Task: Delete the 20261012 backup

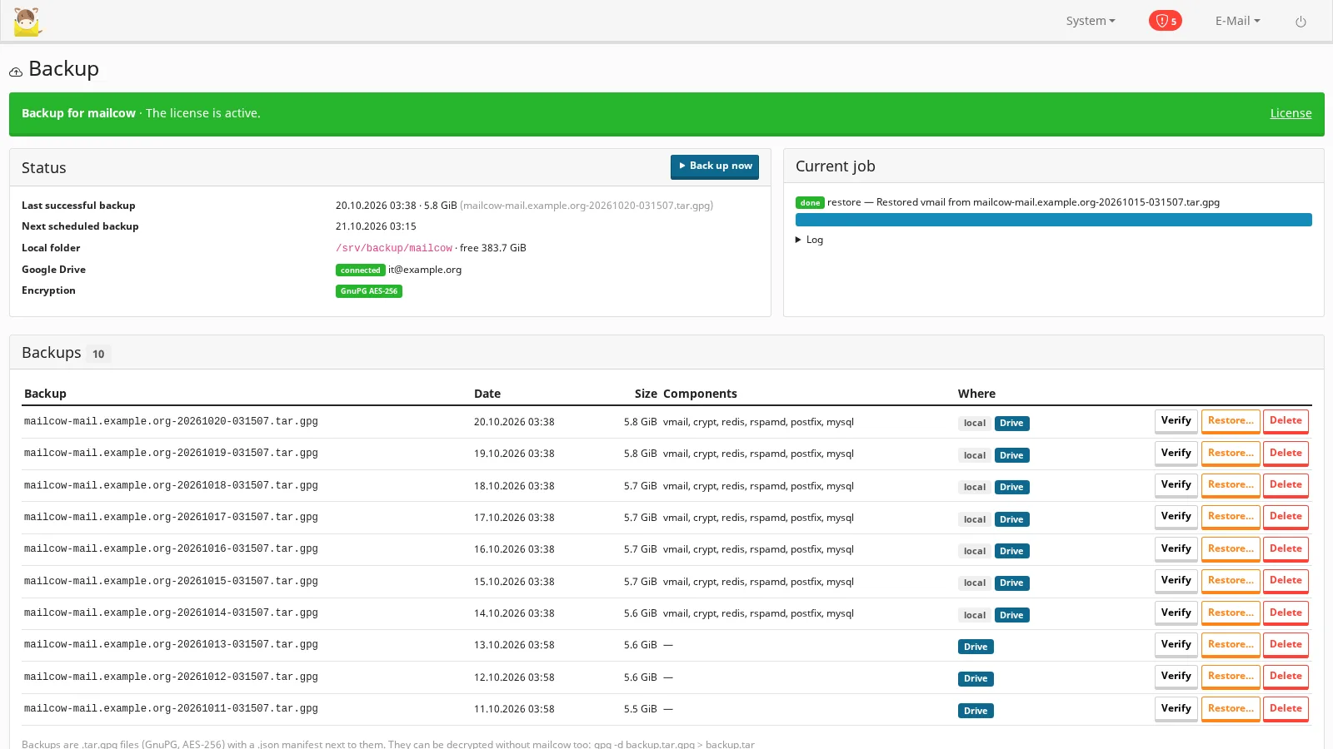Action: point(1286,677)
